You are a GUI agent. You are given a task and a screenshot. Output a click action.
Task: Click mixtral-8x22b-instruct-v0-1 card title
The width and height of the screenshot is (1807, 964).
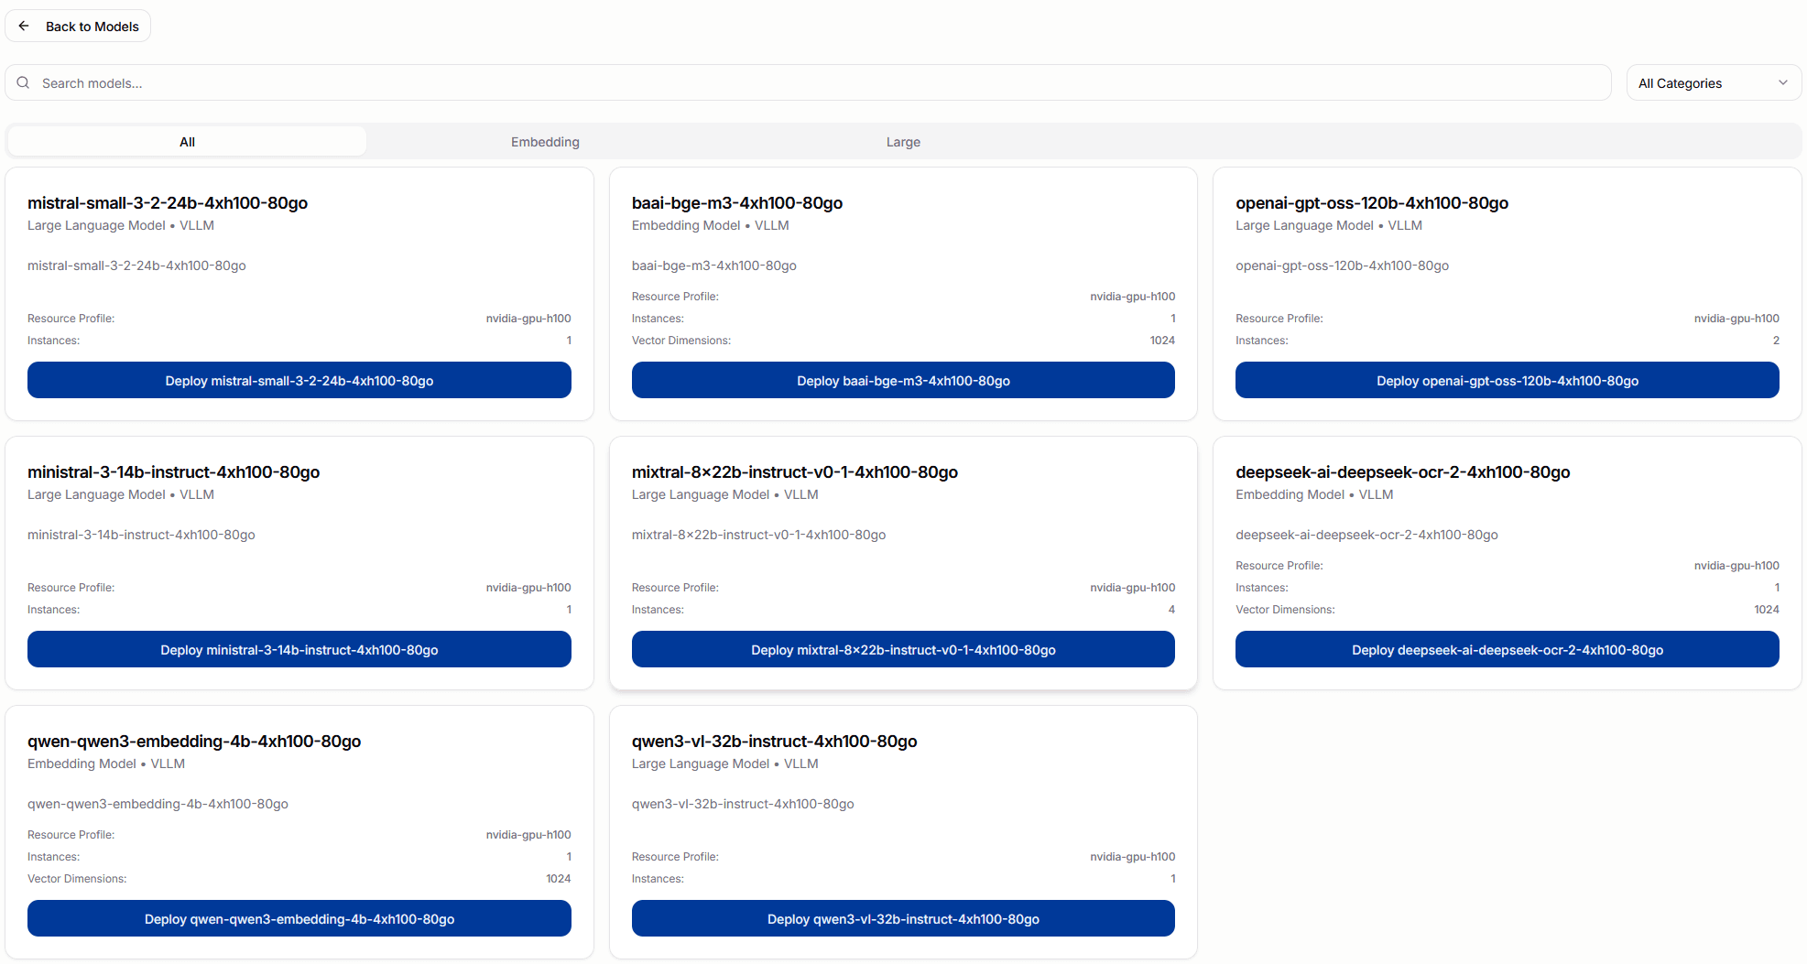[795, 472]
